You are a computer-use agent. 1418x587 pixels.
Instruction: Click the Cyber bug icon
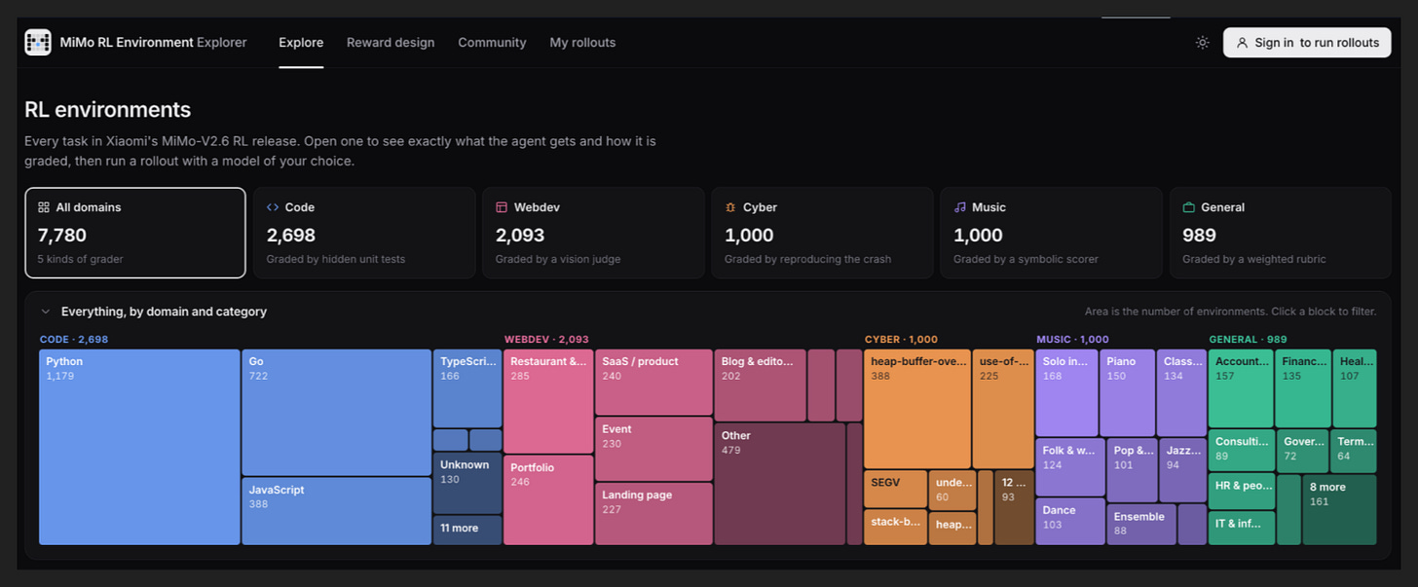[730, 207]
